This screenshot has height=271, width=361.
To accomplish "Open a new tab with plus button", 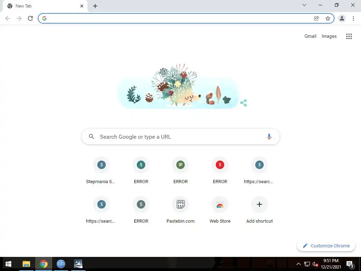I will point(95,6).
